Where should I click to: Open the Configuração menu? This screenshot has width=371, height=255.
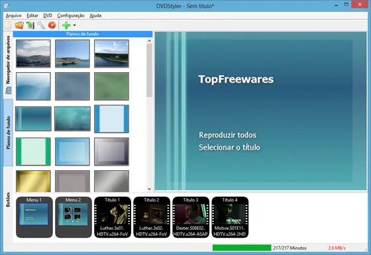[71, 16]
